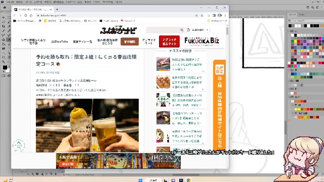Open Photoshop icon on Windows taskbar
Screen dimensions: 324x182
point(181,180)
